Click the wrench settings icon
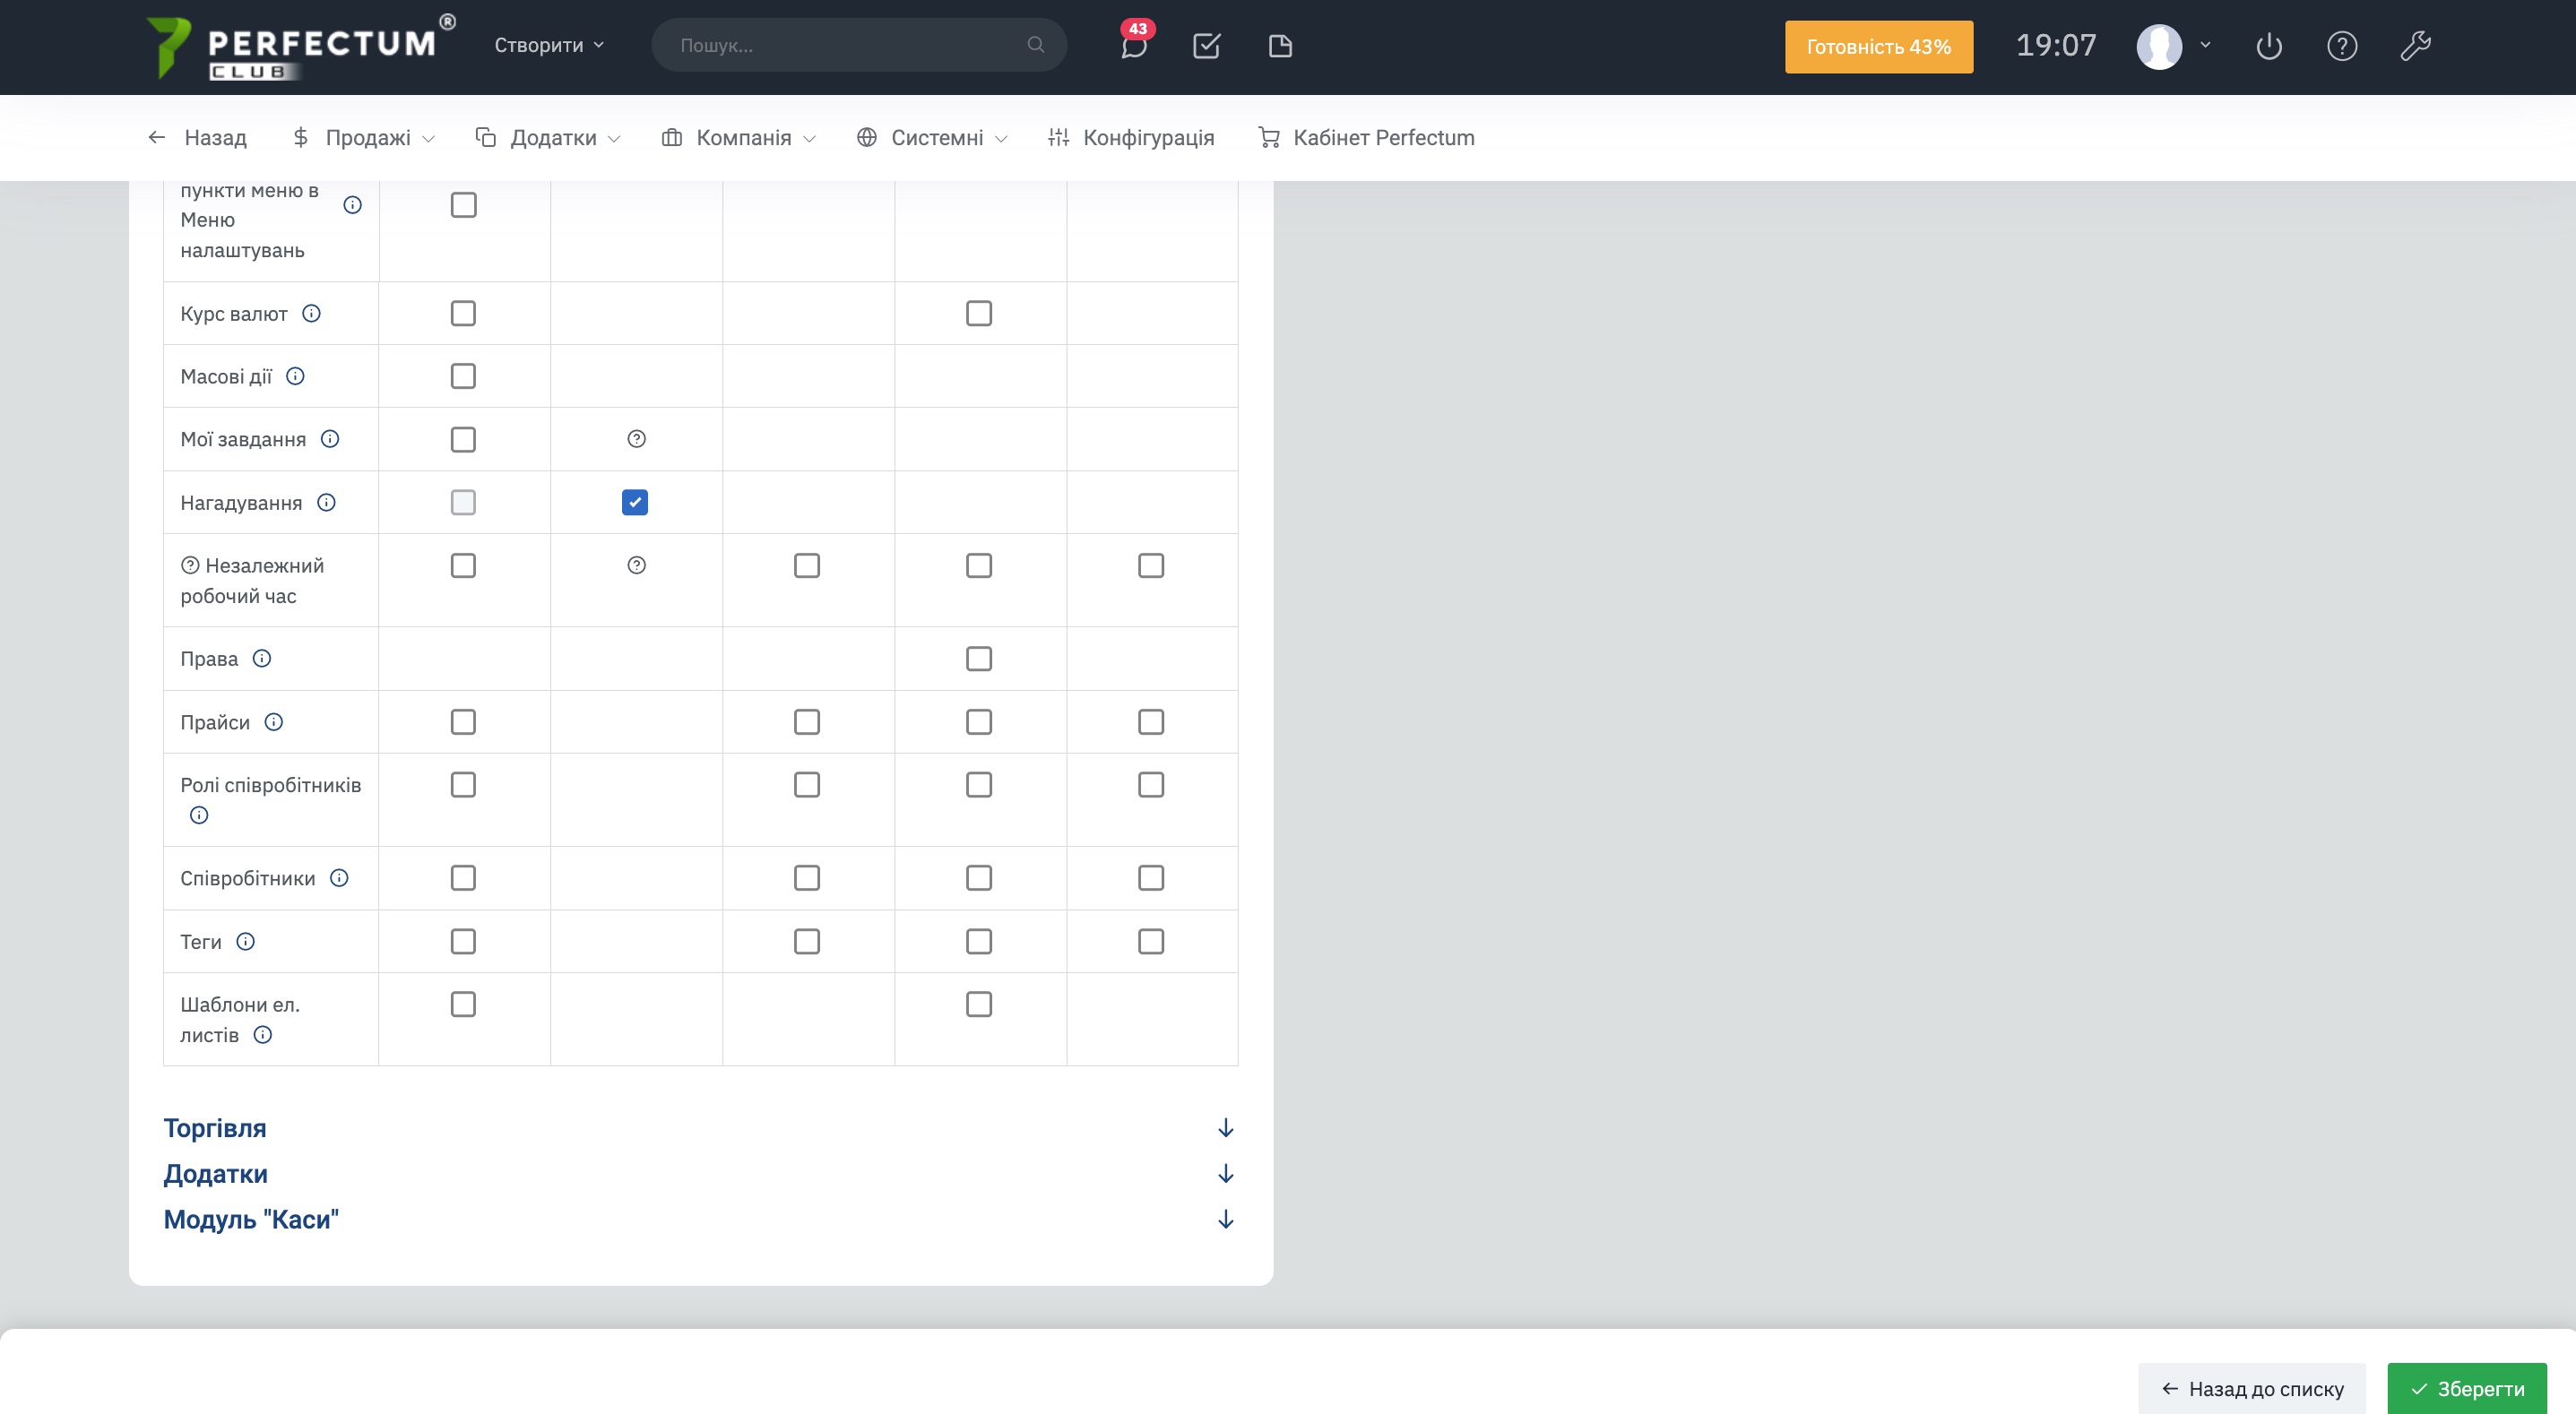 [2415, 46]
